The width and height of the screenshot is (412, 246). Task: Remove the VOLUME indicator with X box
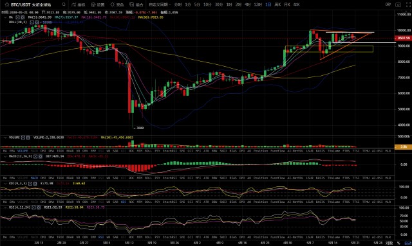28,137
